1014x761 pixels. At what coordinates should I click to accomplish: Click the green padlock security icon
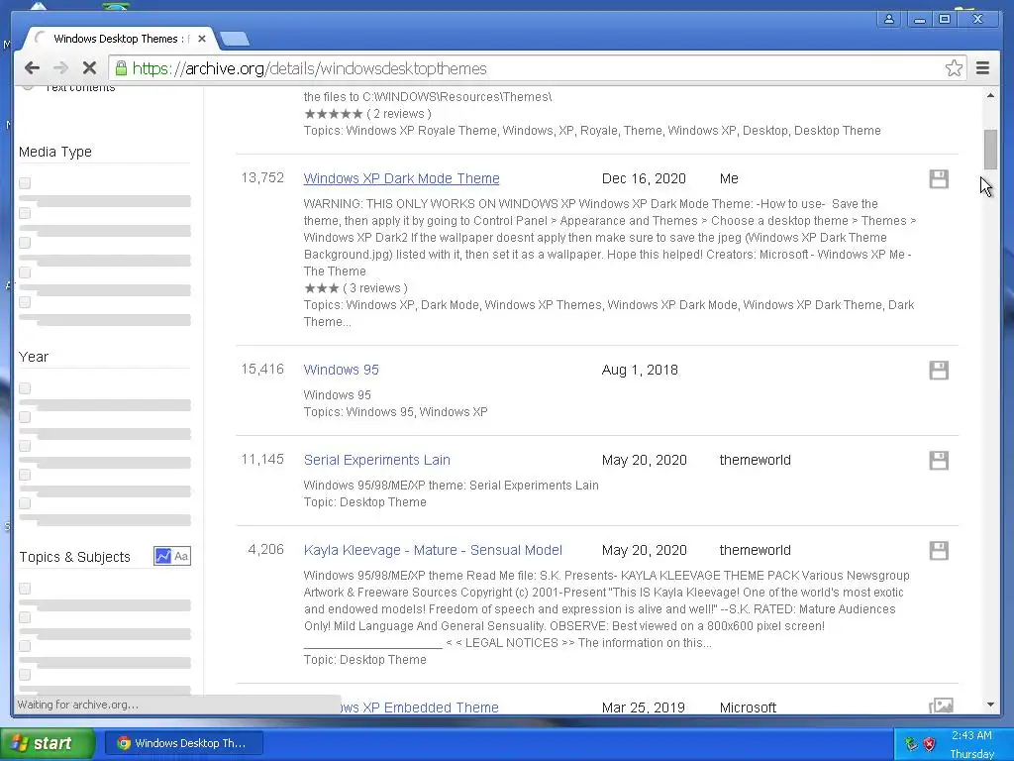[121, 68]
